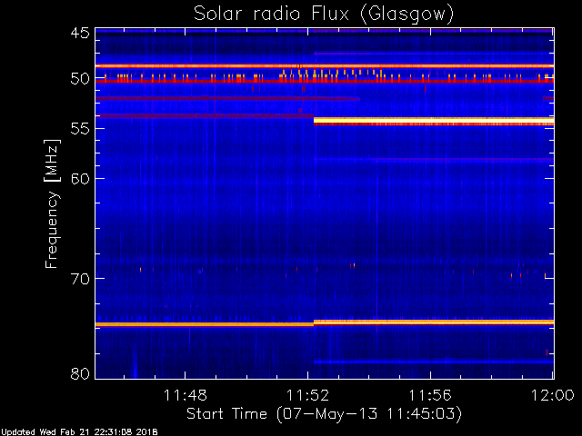Select the 50 frequency tick label

pos(80,79)
